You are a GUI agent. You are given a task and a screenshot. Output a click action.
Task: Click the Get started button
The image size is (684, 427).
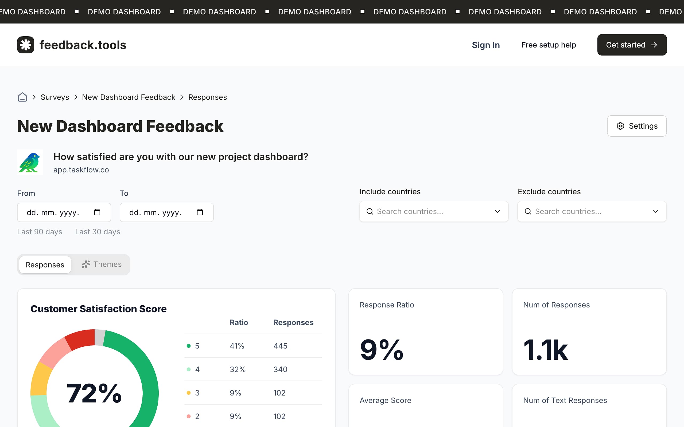click(632, 45)
